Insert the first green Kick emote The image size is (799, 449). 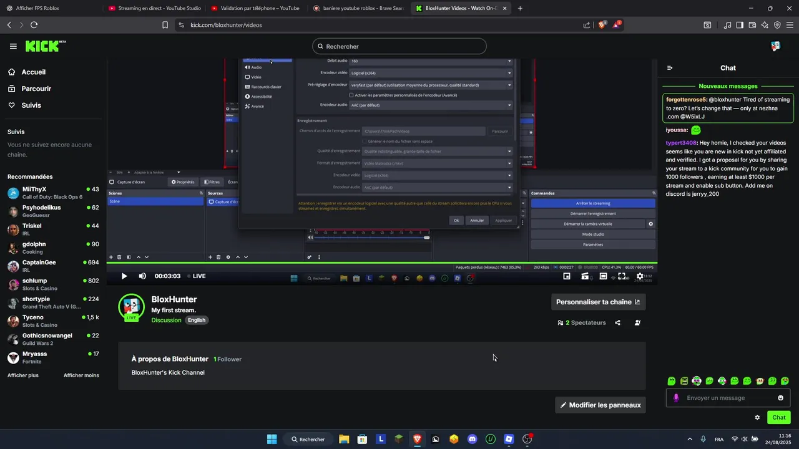(x=671, y=380)
